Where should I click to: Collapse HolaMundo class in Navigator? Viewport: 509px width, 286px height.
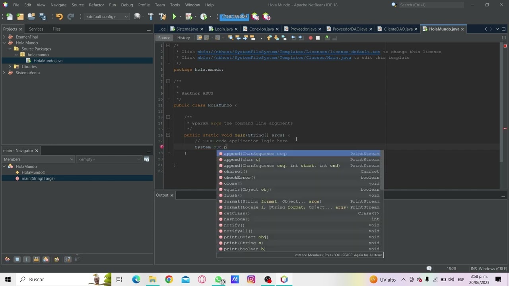coord(4,166)
